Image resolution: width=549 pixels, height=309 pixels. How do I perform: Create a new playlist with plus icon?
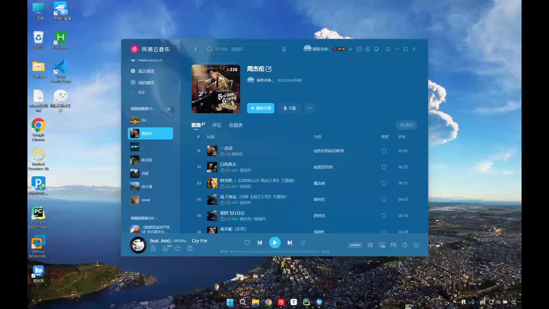(169, 109)
